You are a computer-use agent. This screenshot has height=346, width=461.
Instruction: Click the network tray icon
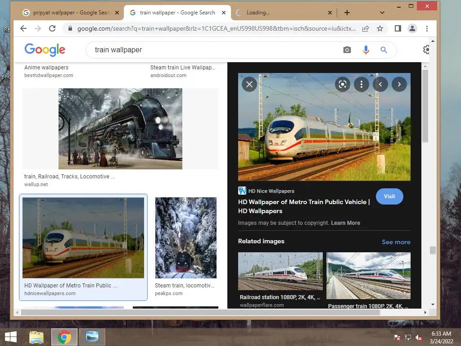[x=408, y=337]
